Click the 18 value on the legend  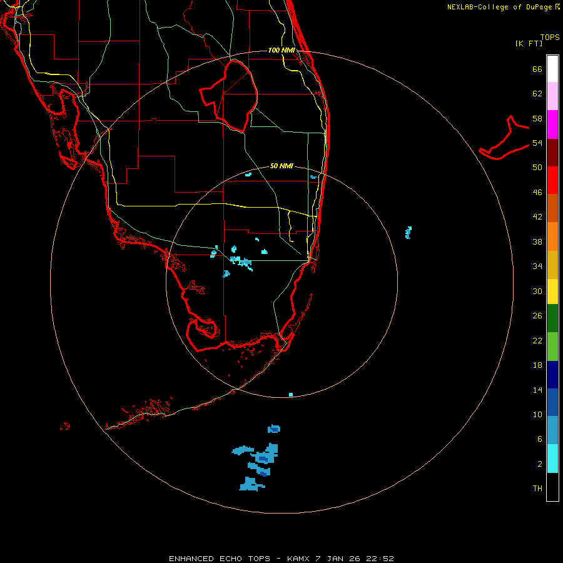coord(537,365)
